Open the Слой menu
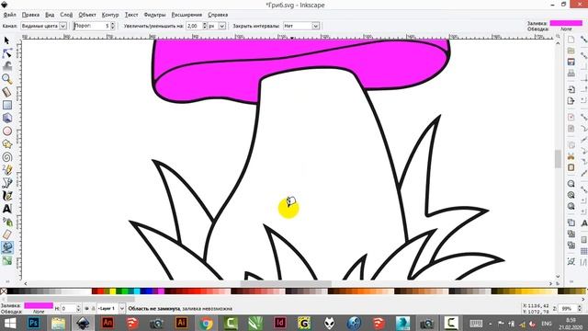The image size is (588, 331). (x=66, y=15)
